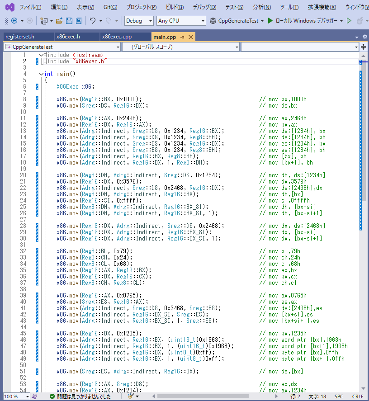Collapse the int main() function block
The width and height of the screenshot is (369, 401).
(x=41, y=74)
